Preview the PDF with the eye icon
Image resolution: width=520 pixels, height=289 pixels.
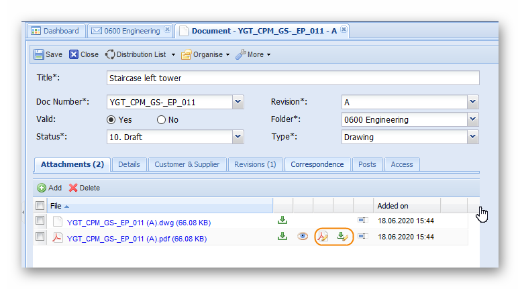303,236
